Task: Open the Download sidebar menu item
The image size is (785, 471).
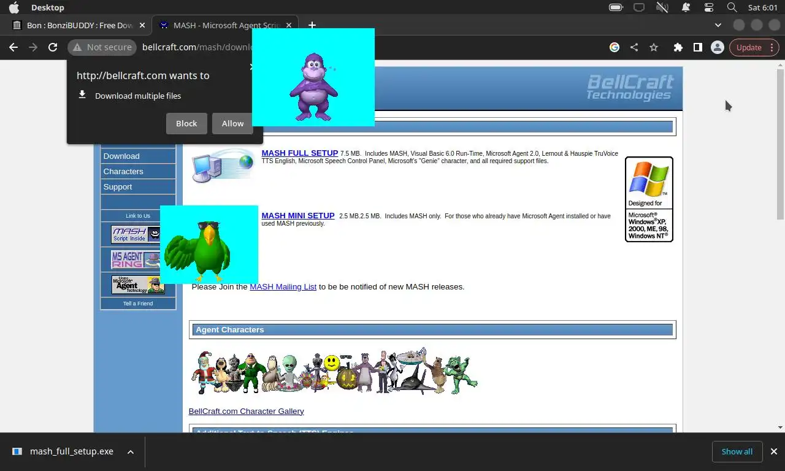Action: point(138,156)
